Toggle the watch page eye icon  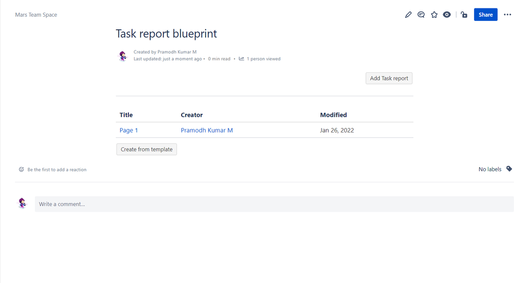coord(447,15)
